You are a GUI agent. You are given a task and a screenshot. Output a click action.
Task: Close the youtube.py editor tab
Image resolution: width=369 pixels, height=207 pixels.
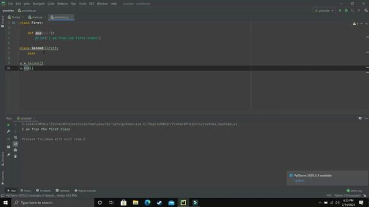[71, 17]
